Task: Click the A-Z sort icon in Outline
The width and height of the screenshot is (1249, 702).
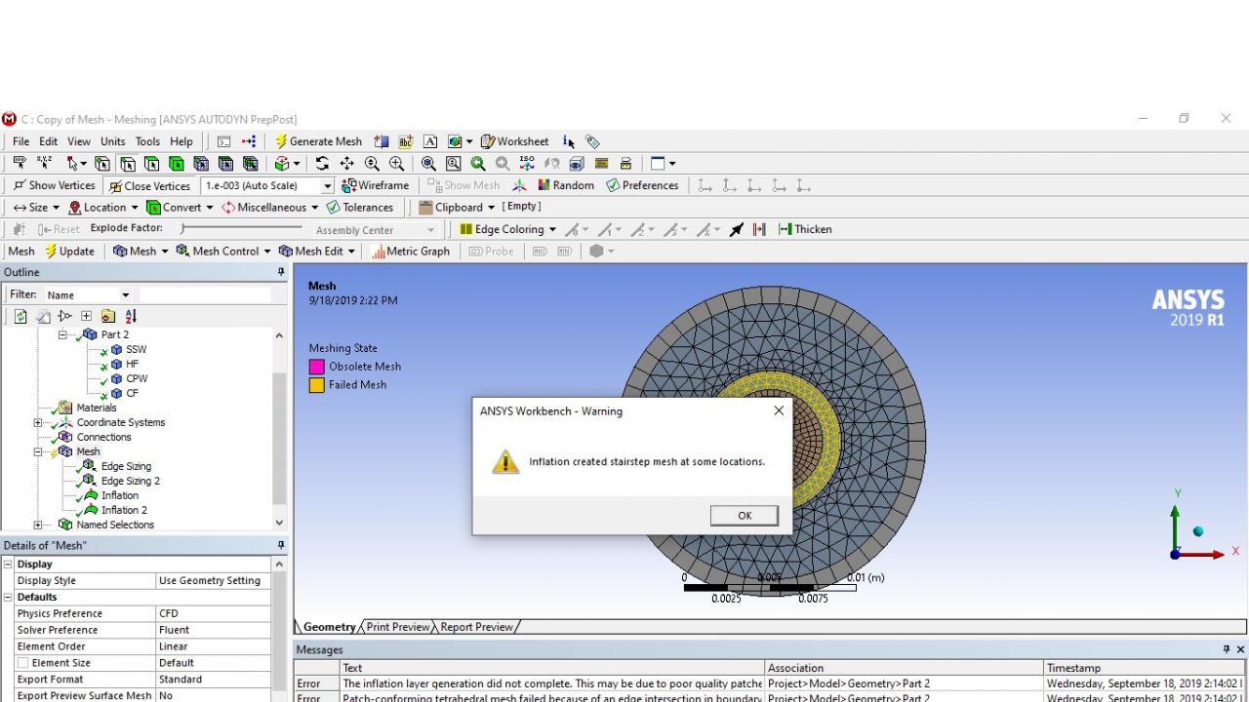Action: pyautogui.click(x=131, y=316)
